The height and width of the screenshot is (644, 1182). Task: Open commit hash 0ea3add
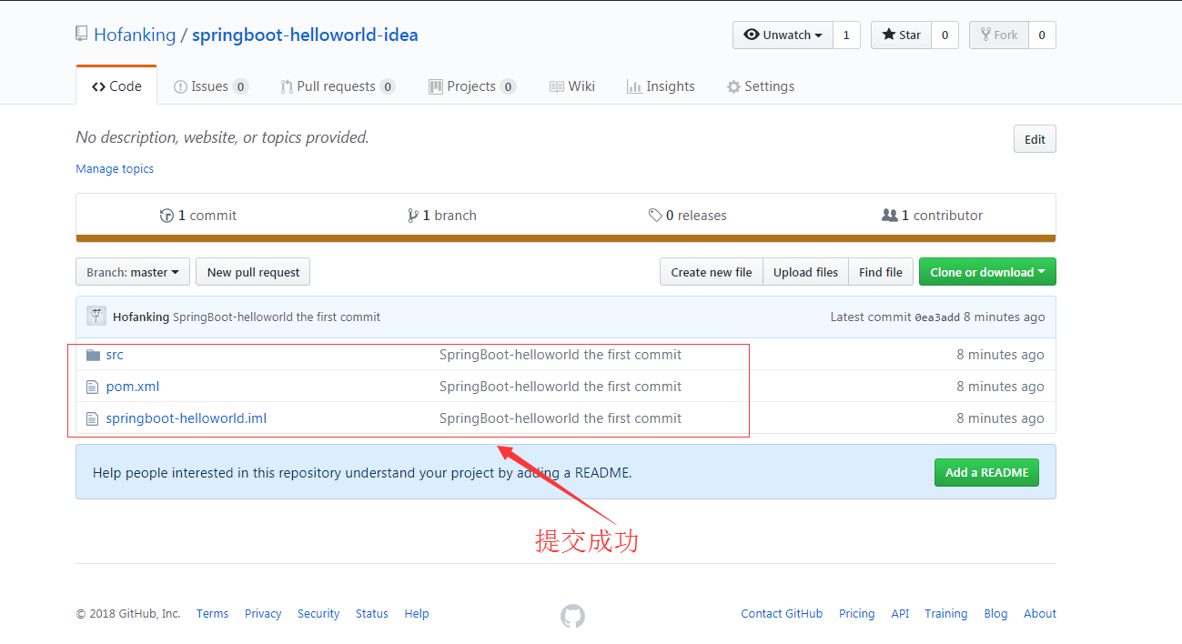937,317
